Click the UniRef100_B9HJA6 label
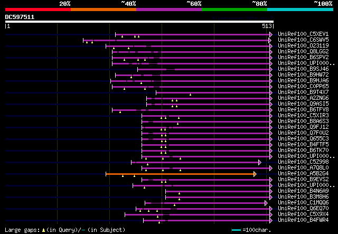The width and height of the screenshot is (338, 234). pyautogui.click(x=303, y=81)
